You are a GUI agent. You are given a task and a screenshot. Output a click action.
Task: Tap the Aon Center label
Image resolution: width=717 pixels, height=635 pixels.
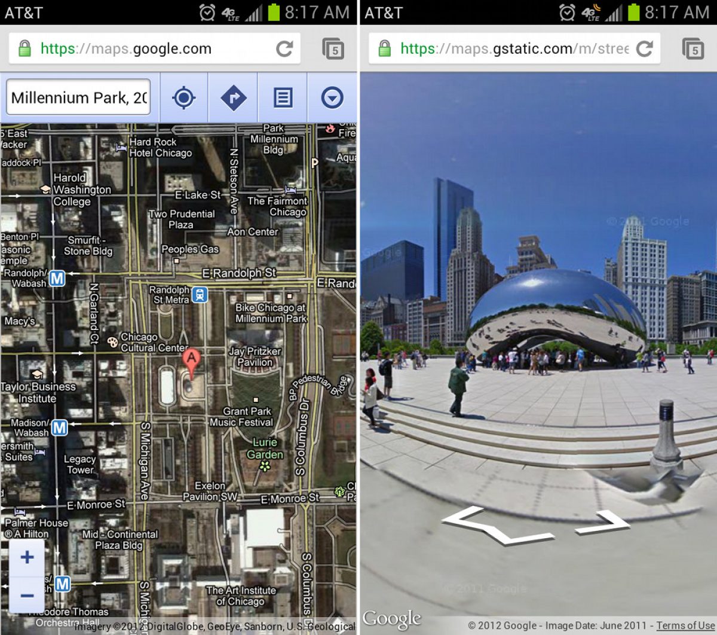[x=253, y=232]
